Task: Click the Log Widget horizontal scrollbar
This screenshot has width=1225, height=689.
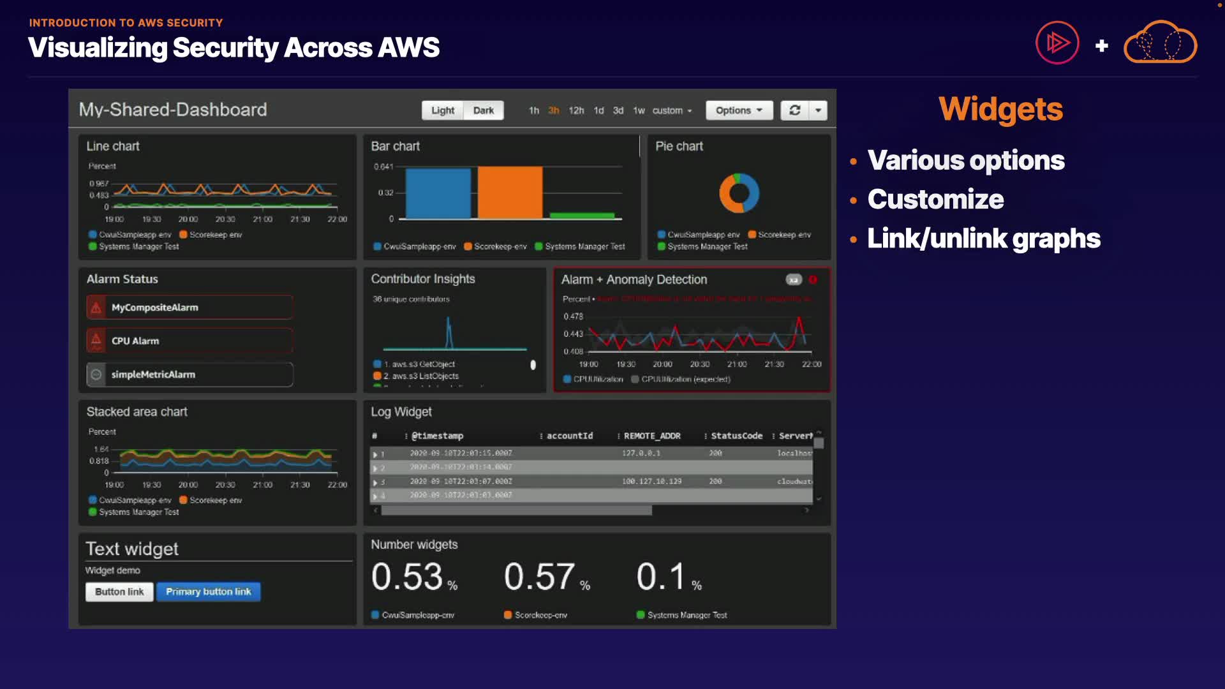Action: pyautogui.click(x=517, y=510)
